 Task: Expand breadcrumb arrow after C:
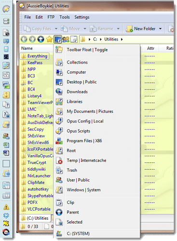pyautogui.click(x=101, y=40)
